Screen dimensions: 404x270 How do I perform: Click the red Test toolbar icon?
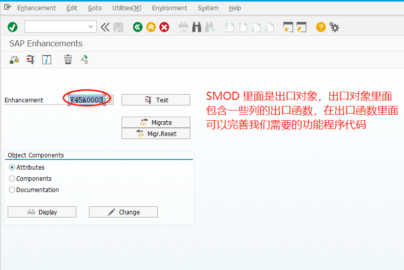tap(31, 60)
